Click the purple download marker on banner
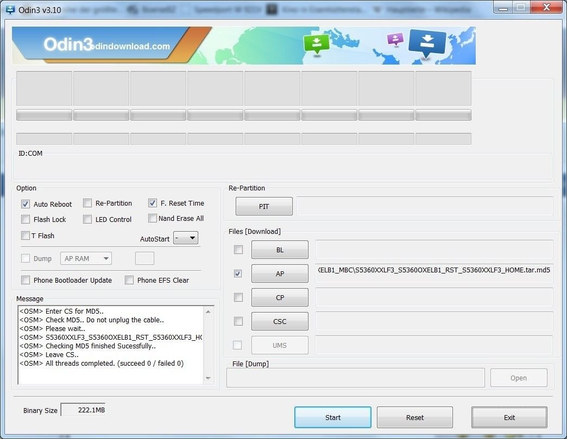The width and height of the screenshot is (567, 439). (x=395, y=39)
